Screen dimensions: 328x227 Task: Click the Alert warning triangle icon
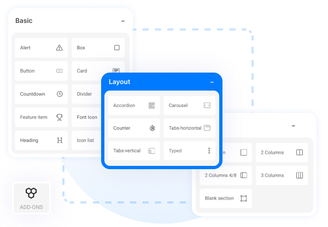tap(60, 48)
